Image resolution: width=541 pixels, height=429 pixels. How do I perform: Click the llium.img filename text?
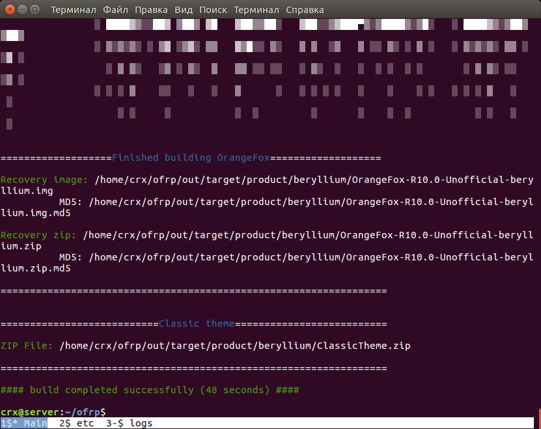tap(27, 191)
